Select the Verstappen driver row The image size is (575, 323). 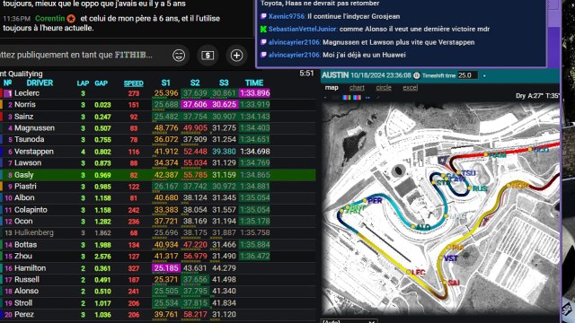click(x=158, y=152)
